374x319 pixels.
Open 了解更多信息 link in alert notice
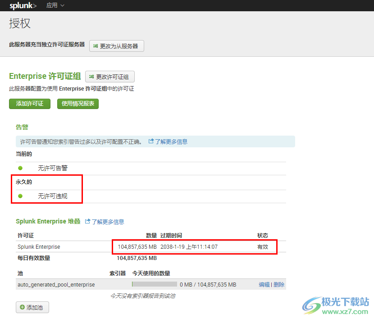pos(171,141)
